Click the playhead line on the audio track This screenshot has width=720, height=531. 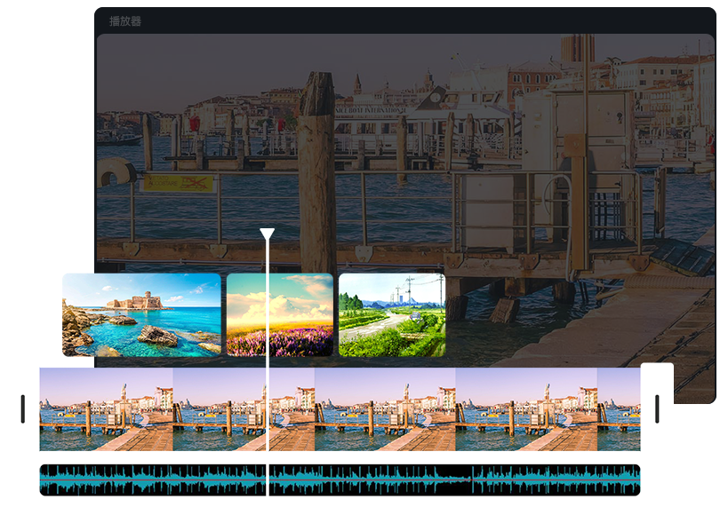(x=267, y=479)
